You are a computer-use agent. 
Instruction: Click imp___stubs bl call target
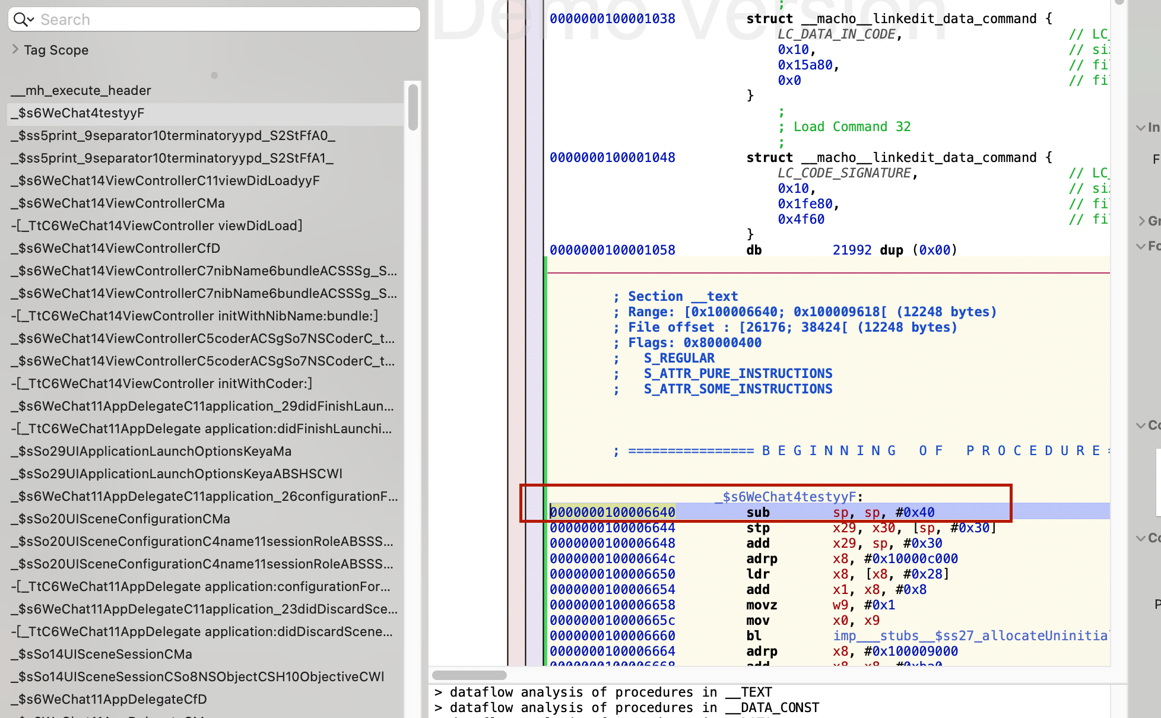point(970,636)
